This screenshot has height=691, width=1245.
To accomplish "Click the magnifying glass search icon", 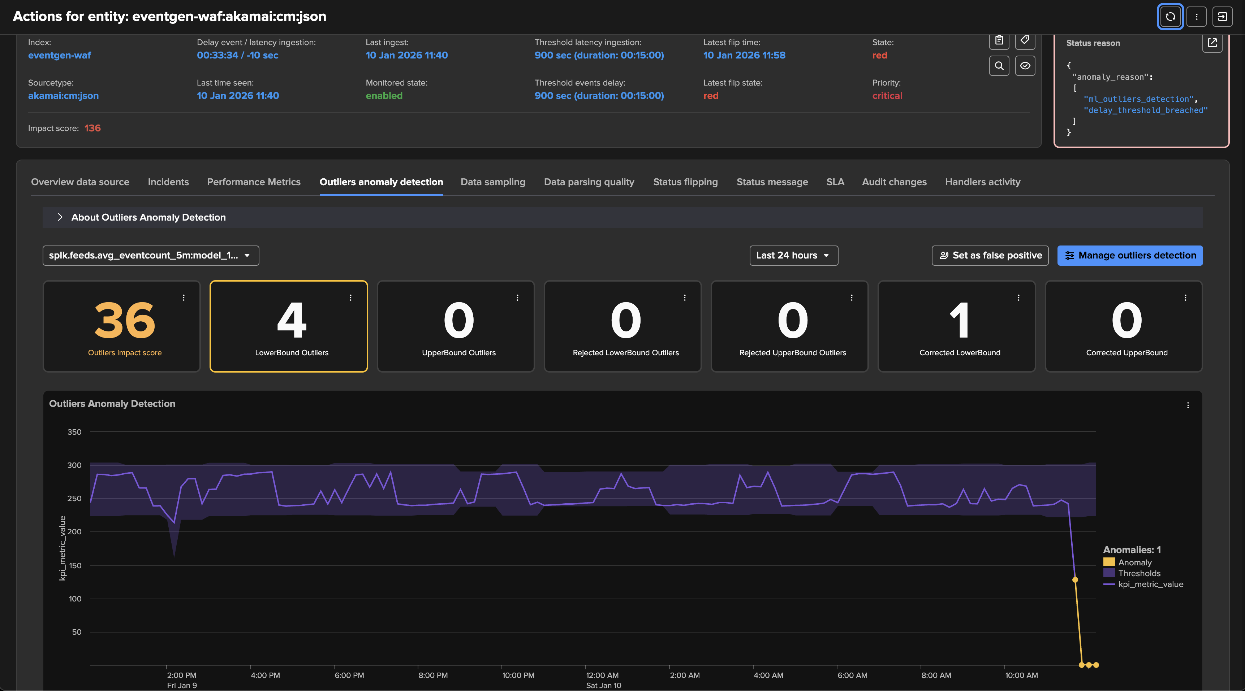I will tap(999, 66).
